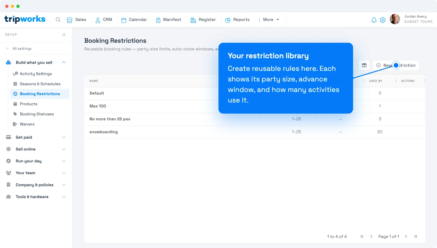Screen dimensions: 437x248
Task: Expand the More dropdown menu
Action: coord(269,20)
